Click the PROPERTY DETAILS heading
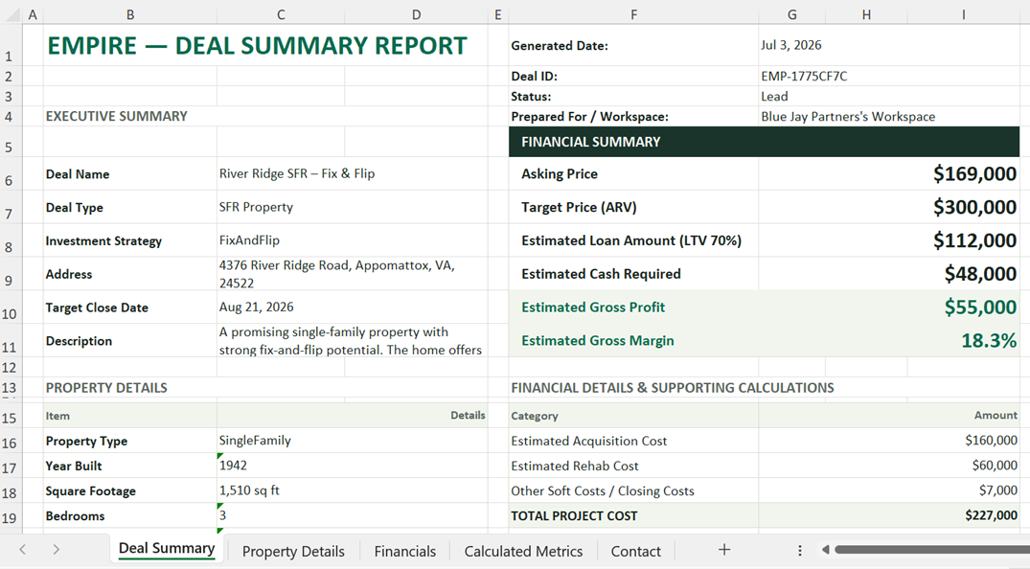1030x569 pixels. pyautogui.click(x=106, y=388)
